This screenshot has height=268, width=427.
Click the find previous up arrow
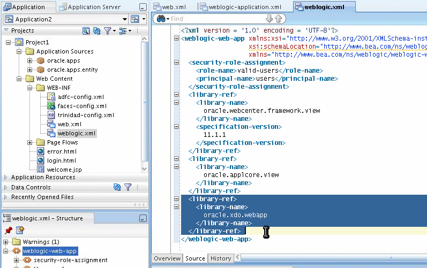(278, 19)
